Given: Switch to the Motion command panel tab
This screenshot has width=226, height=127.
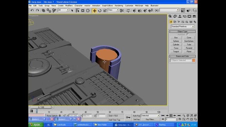Looking at the screenshot, I should (185, 17).
